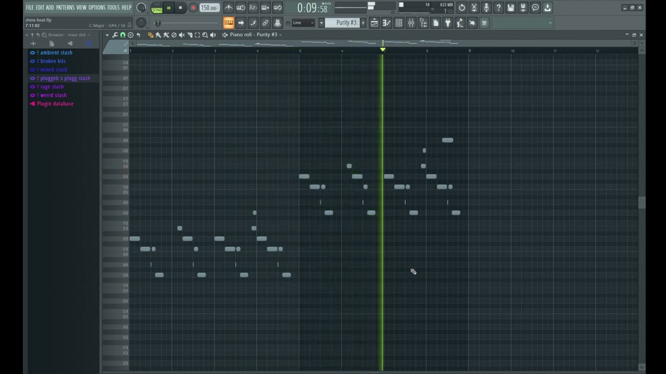Image resolution: width=666 pixels, height=374 pixels.
Task: Open the Mixer icon
Action: pyautogui.click(x=411, y=23)
